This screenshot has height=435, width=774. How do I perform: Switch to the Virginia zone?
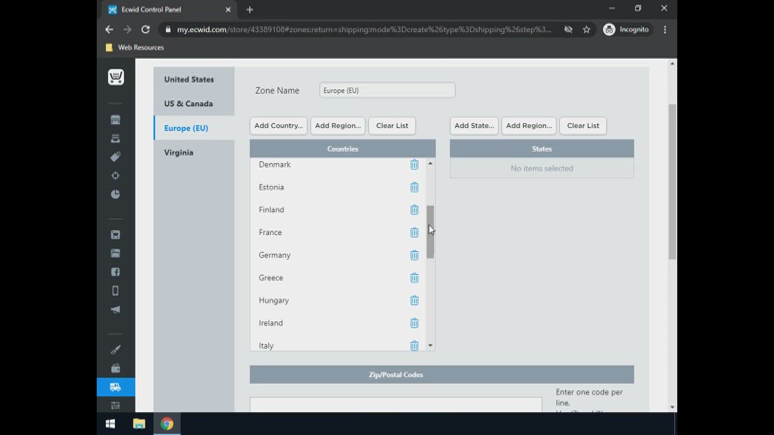178,152
